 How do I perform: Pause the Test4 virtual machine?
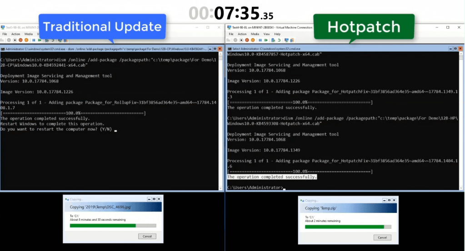point(260,40)
